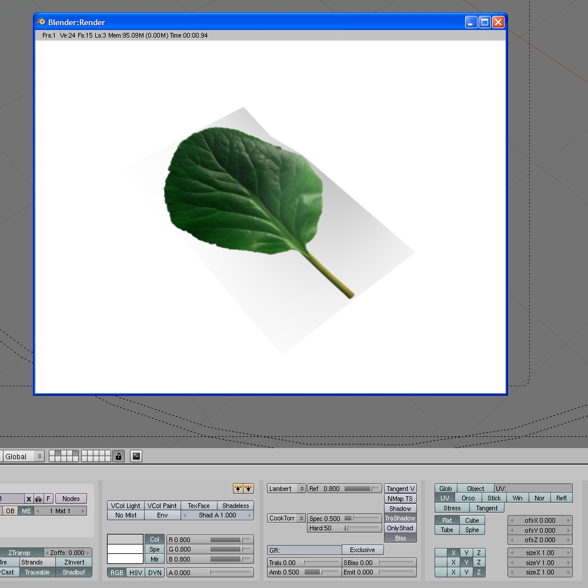Maximize the Blender:Render window
The width and height of the screenshot is (588, 588).
[485, 22]
